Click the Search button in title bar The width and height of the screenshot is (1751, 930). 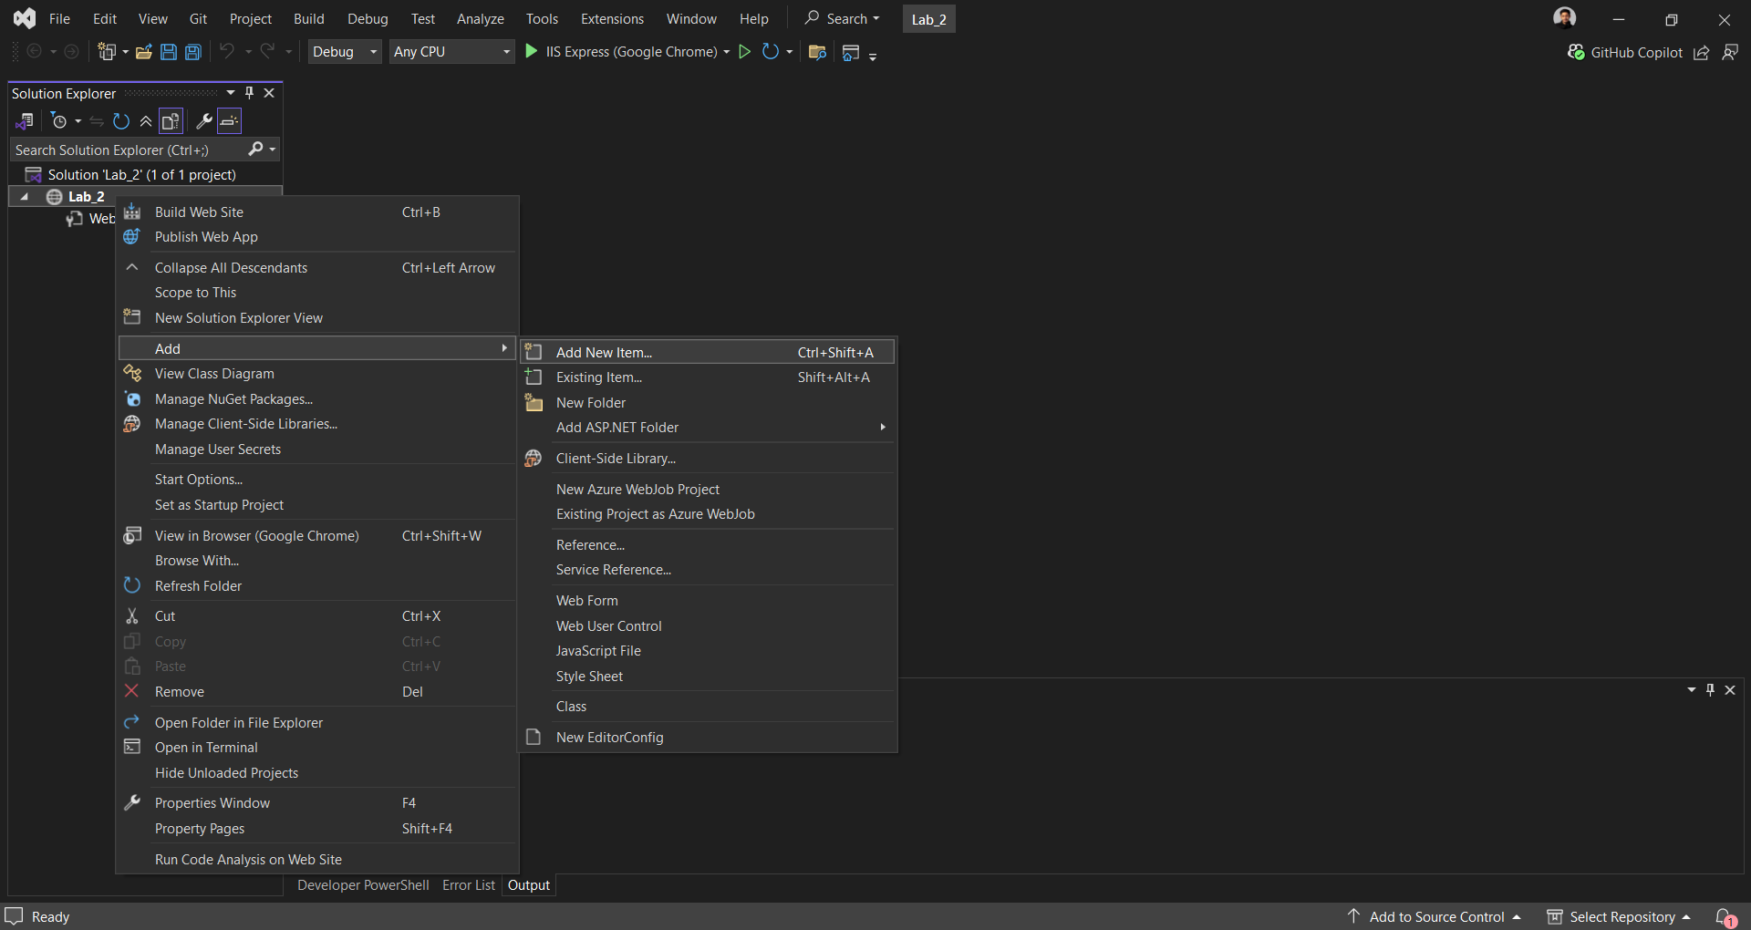(x=842, y=19)
